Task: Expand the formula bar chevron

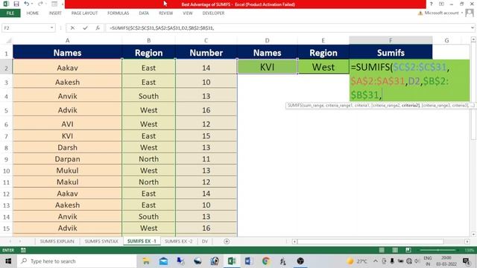Action: 473,28
